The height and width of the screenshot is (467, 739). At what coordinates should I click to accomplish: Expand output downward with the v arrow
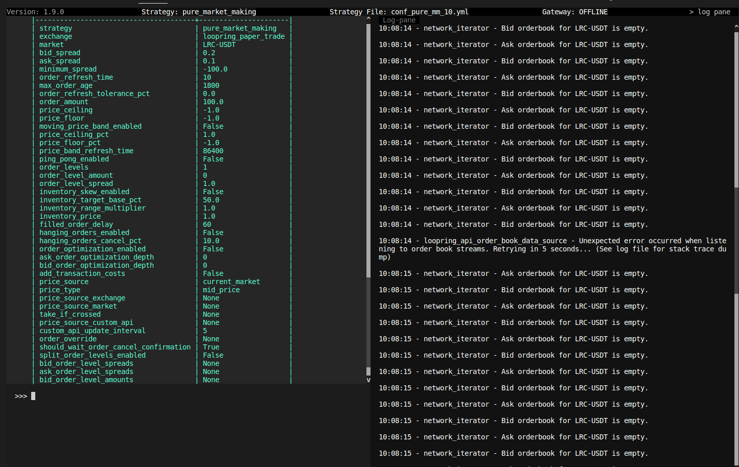(368, 379)
